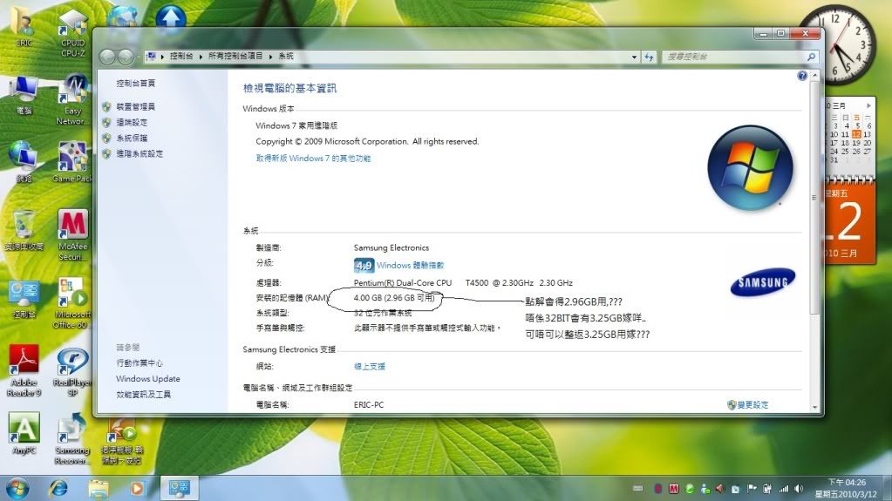The width and height of the screenshot is (892, 501).
Task: Click the Samsung logo in the system panel
Action: click(x=762, y=282)
